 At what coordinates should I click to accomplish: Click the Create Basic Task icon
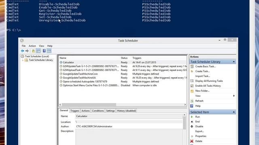(192, 66)
